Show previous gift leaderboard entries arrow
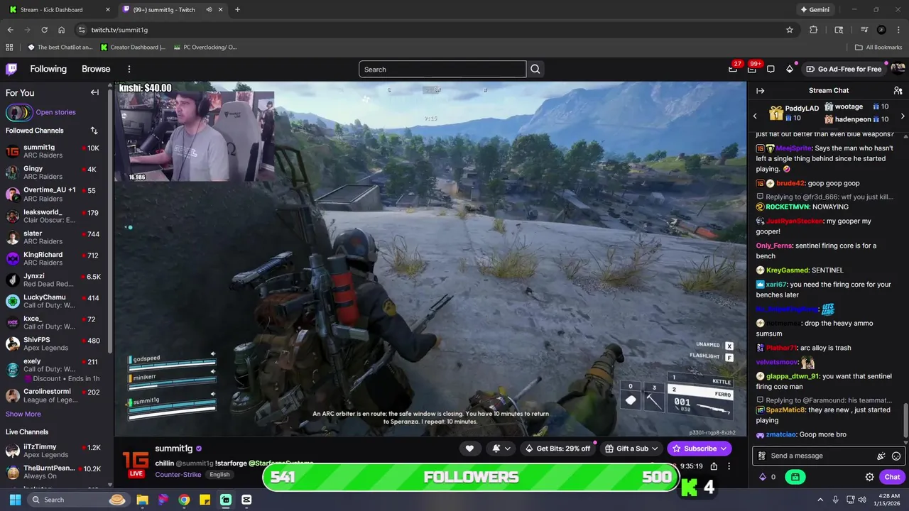 [754, 116]
